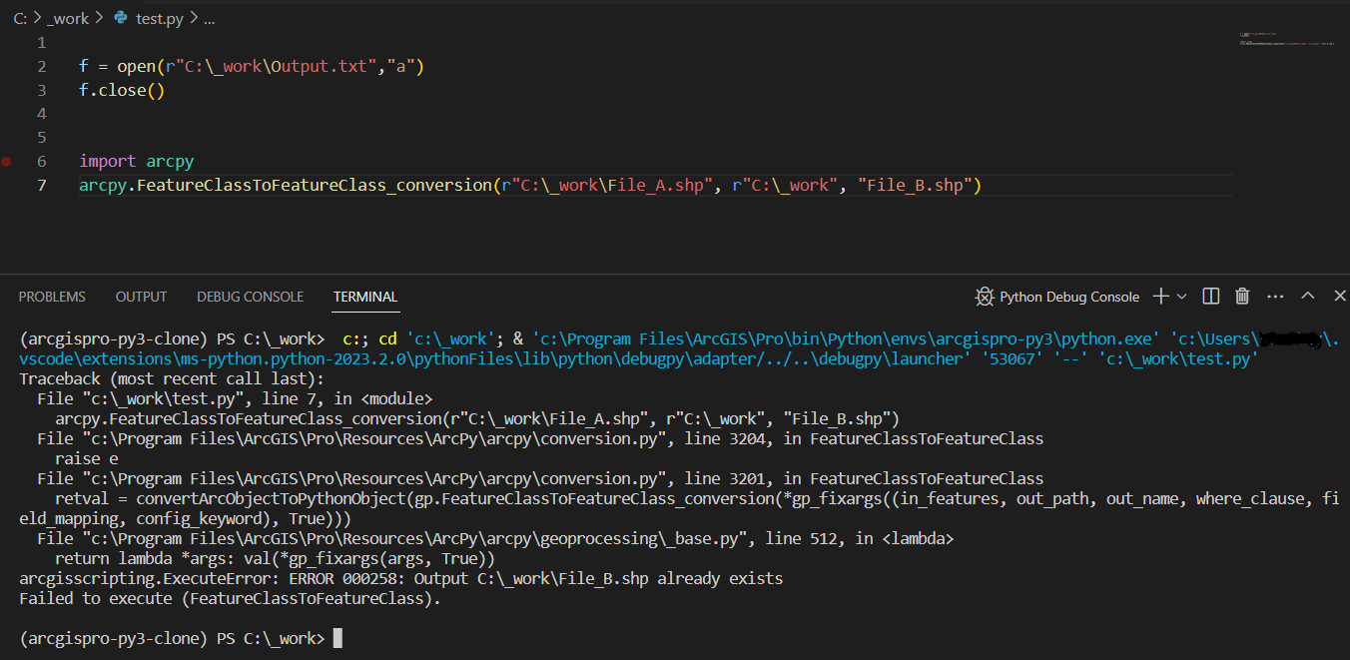The width and height of the screenshot is (1350, 660).
Task: Toggle the breakpoint on line 6
Action: pyautogui.click(x=7, y=161)
